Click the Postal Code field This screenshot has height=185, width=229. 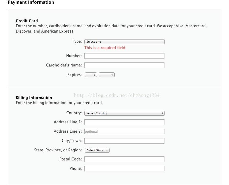[124, 159]
